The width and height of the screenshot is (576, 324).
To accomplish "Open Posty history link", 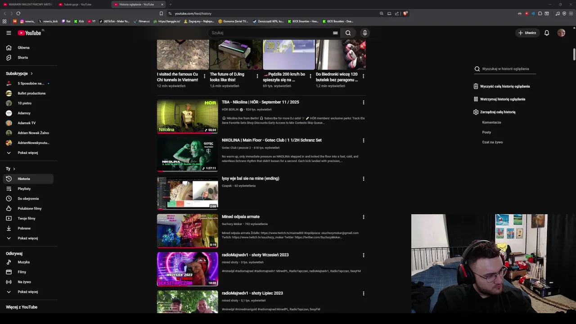I will [x=486, y=132].
